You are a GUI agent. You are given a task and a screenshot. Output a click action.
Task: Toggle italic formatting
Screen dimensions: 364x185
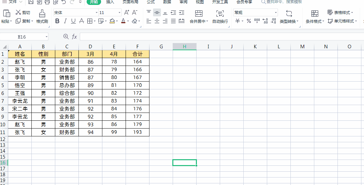pos(65,21)
